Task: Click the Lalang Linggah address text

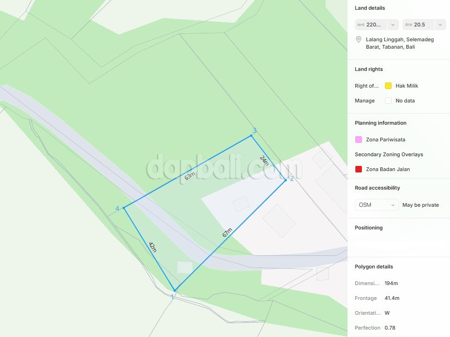Action: 400,43
